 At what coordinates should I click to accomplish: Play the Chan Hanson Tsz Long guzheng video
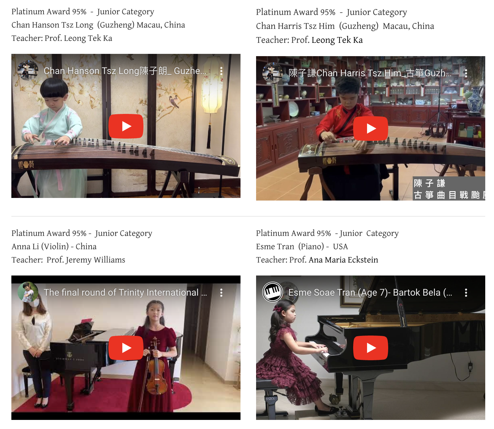coord(126,126)
